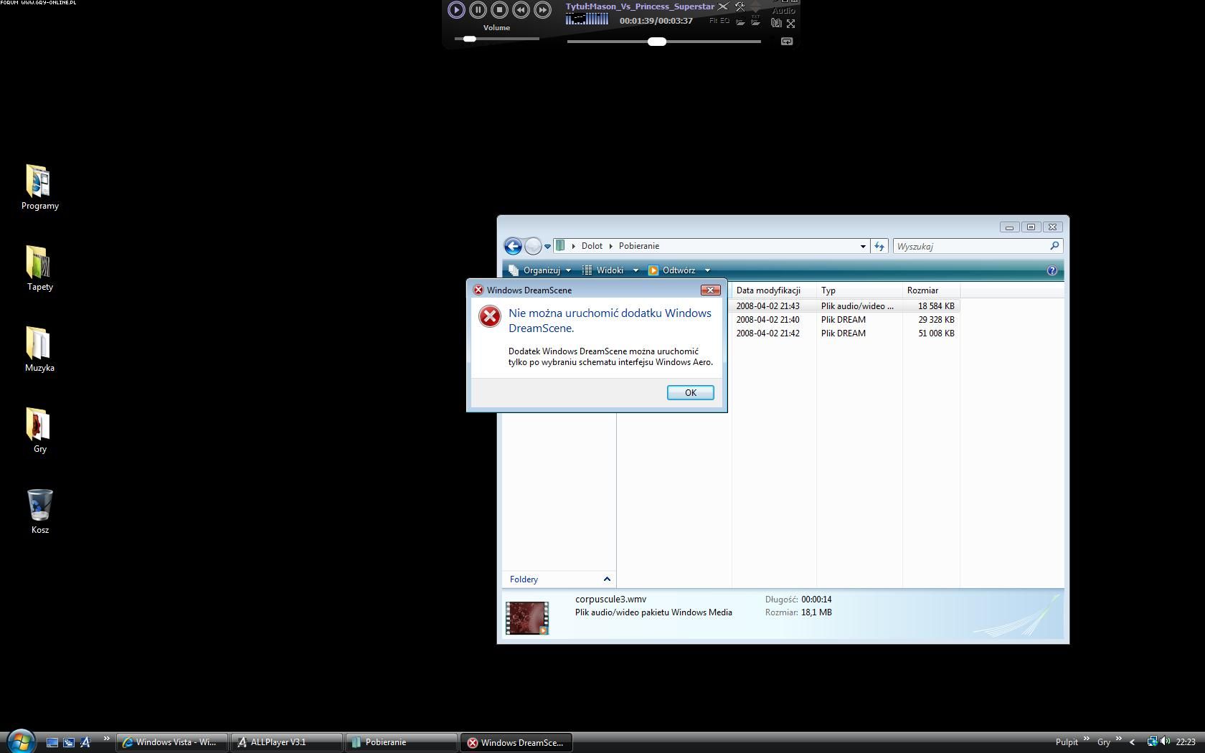Switch to the Pobieranie taskbar button
The width and height of the screenshot is (1205, 753).
coord(402,742)
